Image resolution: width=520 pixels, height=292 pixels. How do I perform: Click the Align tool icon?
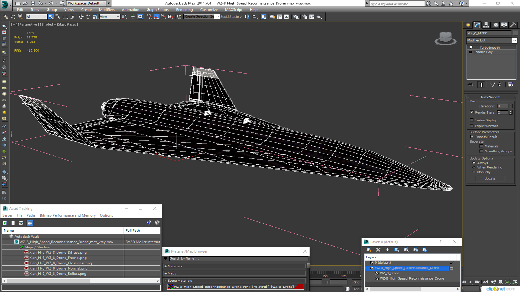(x=254, y=17)
